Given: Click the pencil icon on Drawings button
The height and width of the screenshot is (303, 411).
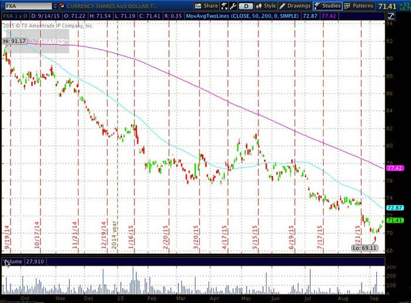Looking at the screenshot, I should click(282, 6).
